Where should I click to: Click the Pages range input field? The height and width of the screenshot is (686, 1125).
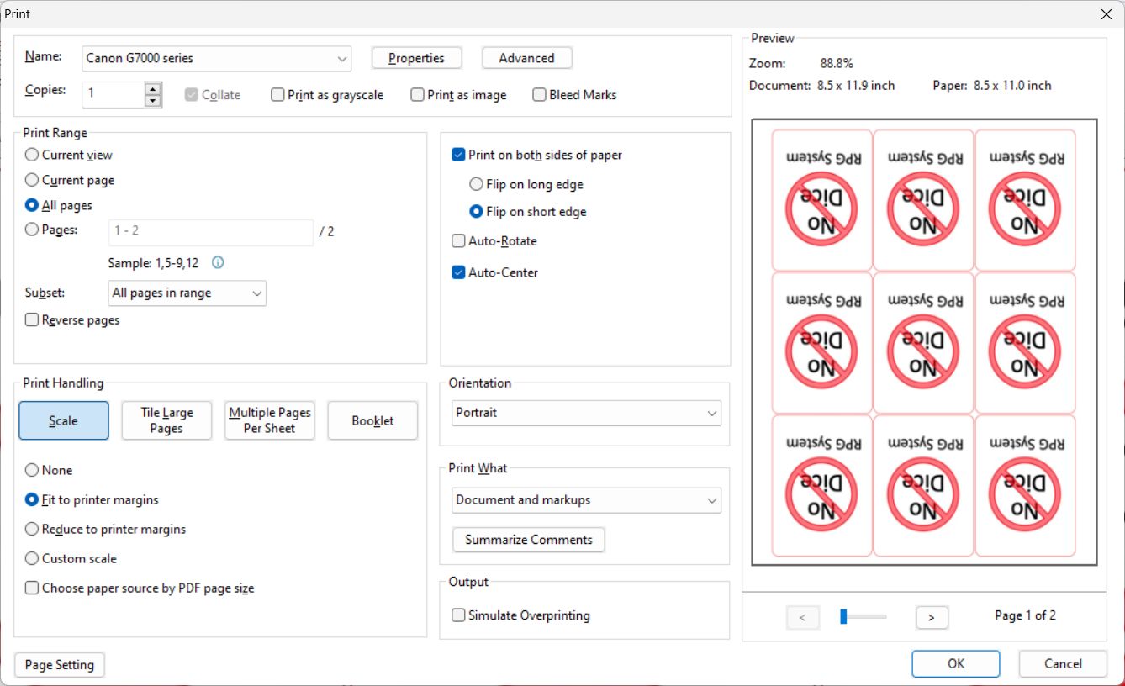pyautogui.click(x=210, y=232)
